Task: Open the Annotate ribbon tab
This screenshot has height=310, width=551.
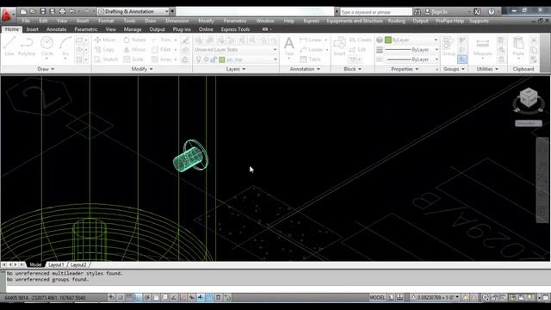Action: (x=56, y=29)
